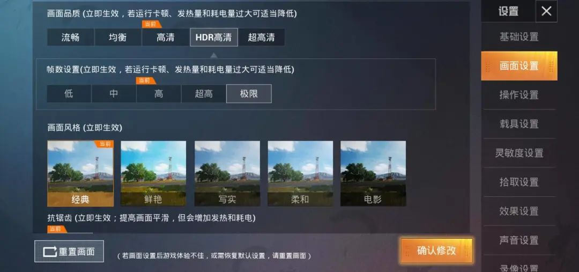This screenshot has height=272, width=579.
Task: Open the 基础设置 tab
Action: click(519, 37)
